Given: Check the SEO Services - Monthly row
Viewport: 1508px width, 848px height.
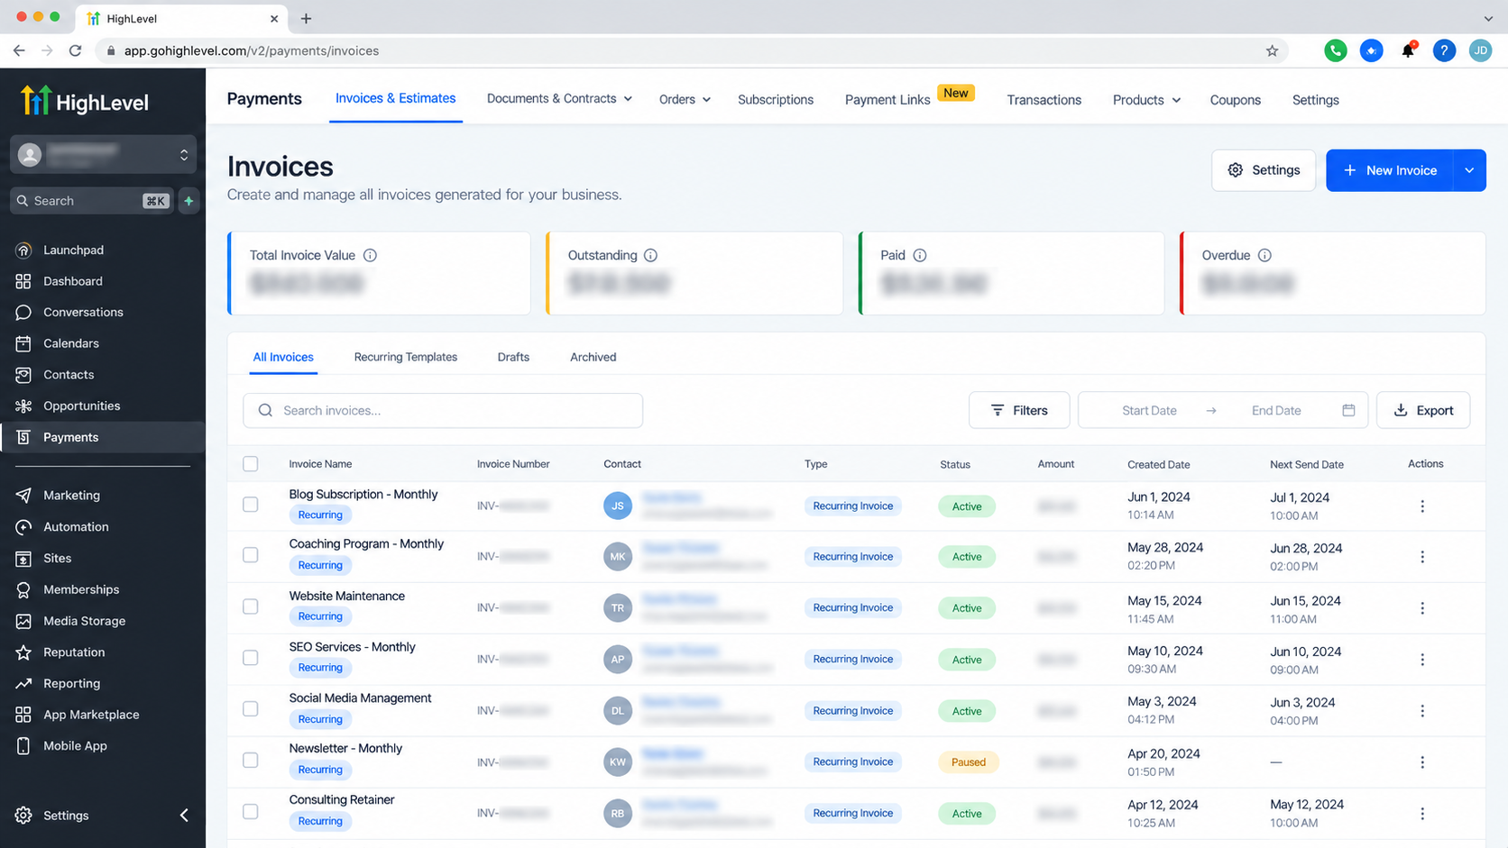Looking at the screenshot, I should [x=251, y=658].
